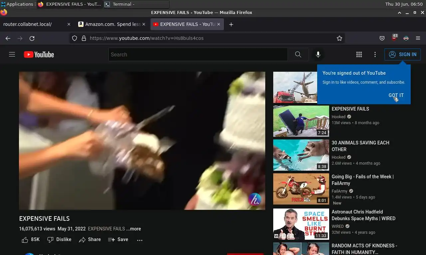The height and width of the screenshot is (255, 426).
Task: Click the search magnifier button
Action: coord(298,54)
